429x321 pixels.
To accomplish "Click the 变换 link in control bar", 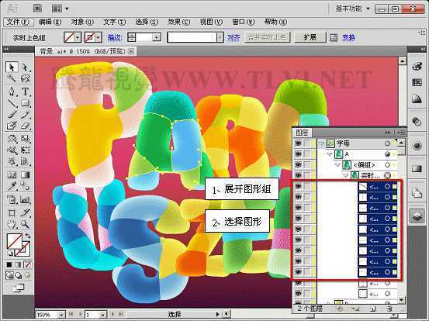I will click(x=348, y=37).
